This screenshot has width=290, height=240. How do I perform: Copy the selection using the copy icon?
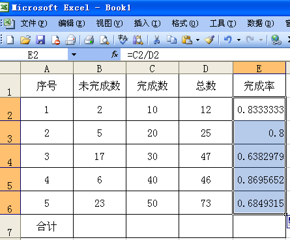(x=171, y=40)
